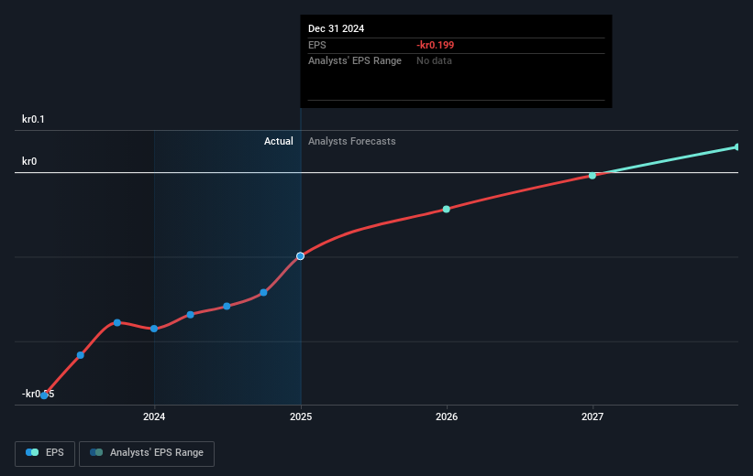
Task: Click the 2027 x-axis label
Action: click(592, 416)
